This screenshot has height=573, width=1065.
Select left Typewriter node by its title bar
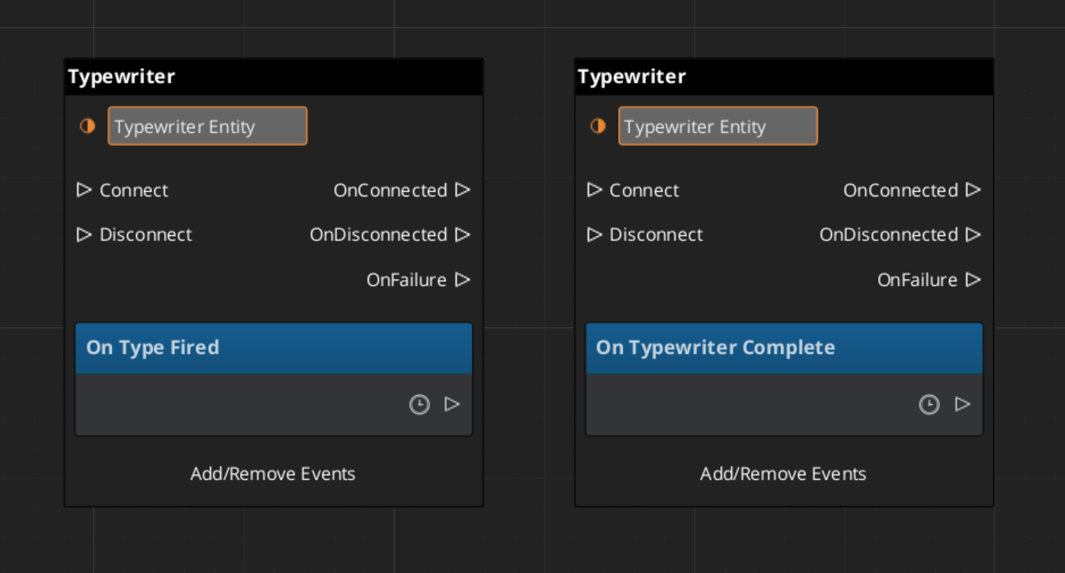[273, 77]
